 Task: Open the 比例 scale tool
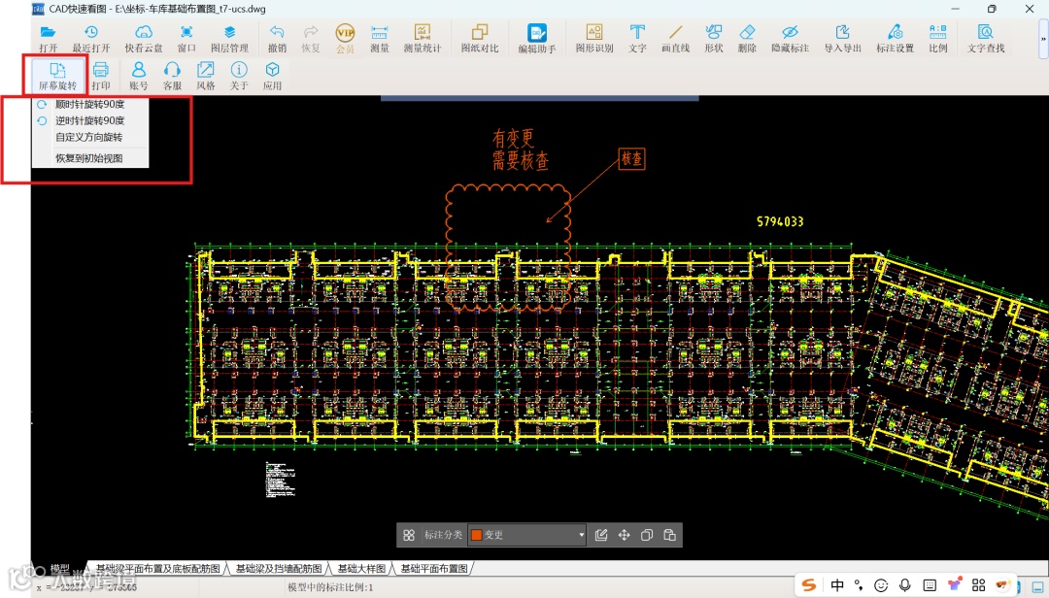pos(938,38)
